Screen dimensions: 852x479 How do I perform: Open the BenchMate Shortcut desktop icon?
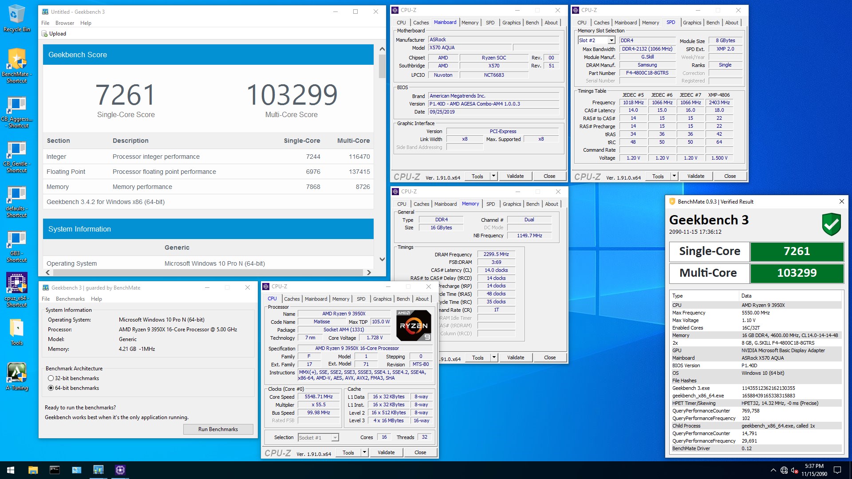(x=16, y=66)
